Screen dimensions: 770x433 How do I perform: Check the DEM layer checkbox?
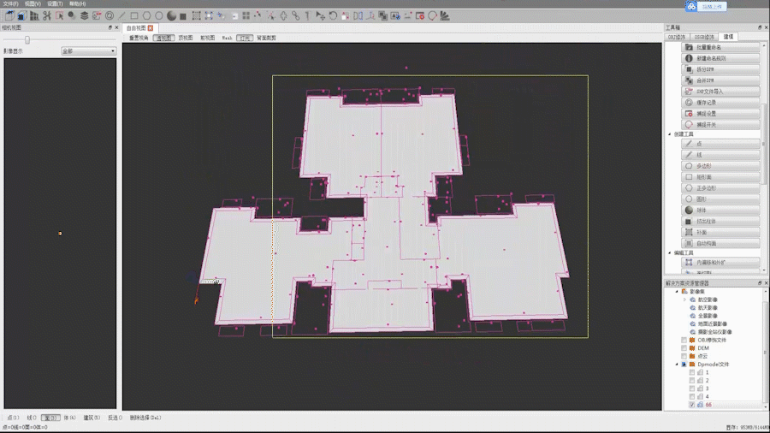click(x=684, y=348)
